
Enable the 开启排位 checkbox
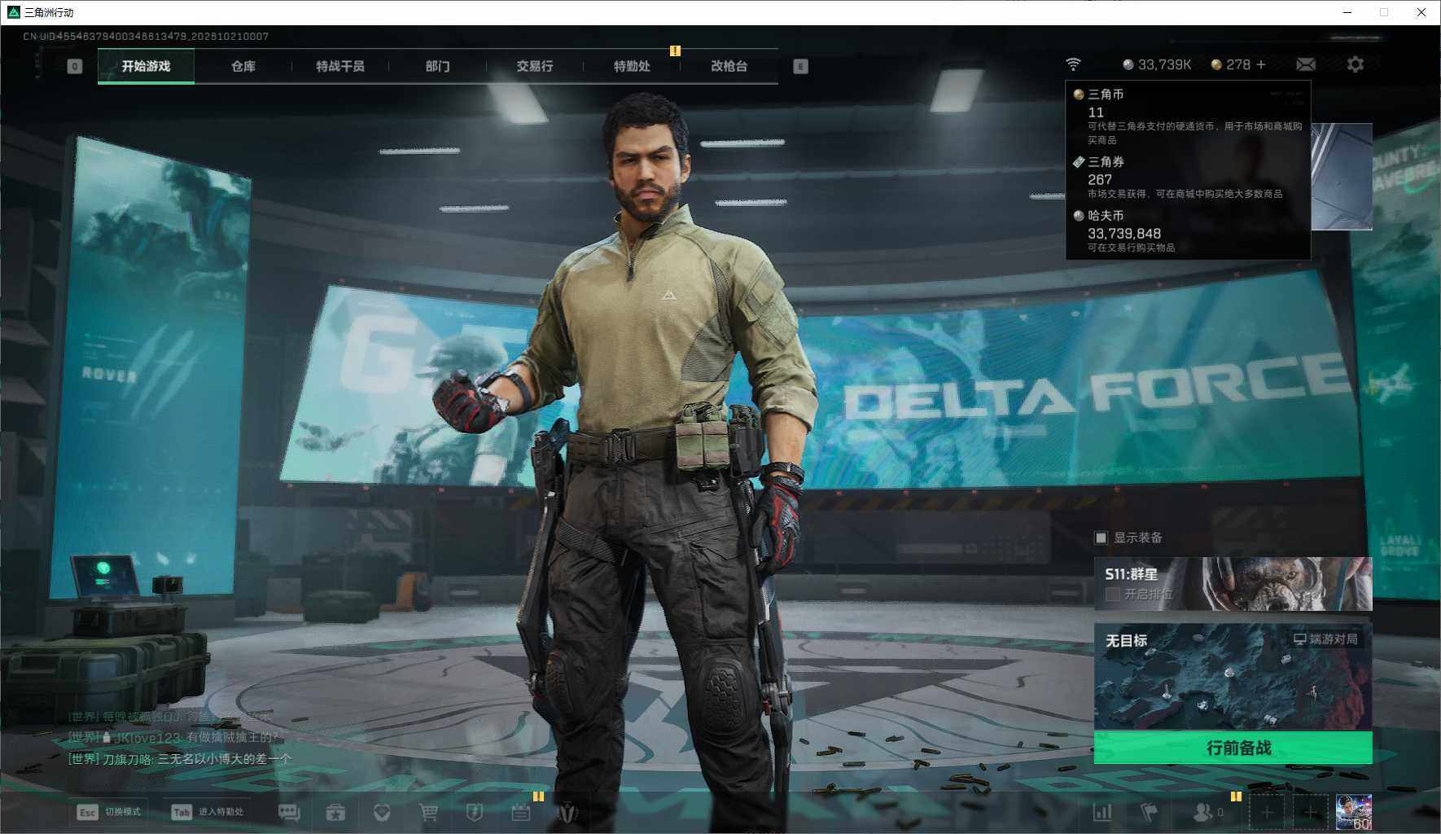[1112, 595]
